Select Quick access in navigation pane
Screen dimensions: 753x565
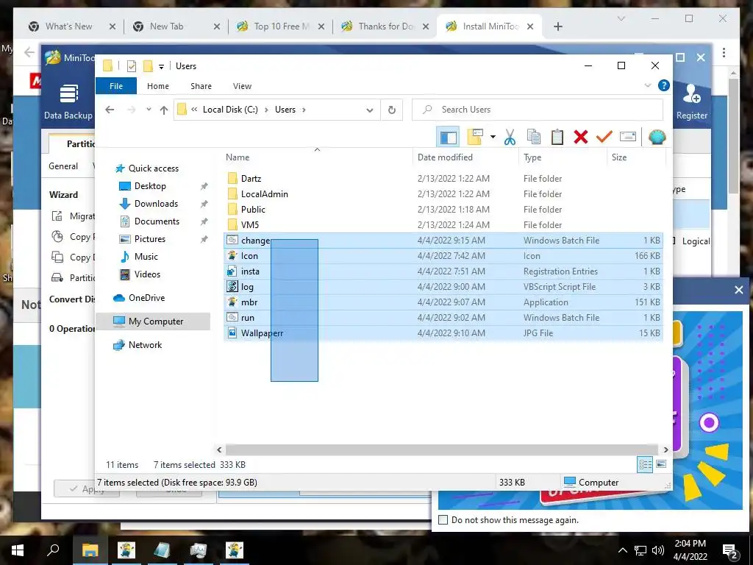pyautogui.click(x=153, y=168)
